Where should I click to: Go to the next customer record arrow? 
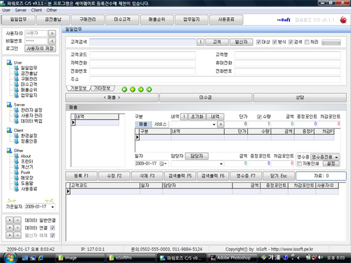point(141,89)
